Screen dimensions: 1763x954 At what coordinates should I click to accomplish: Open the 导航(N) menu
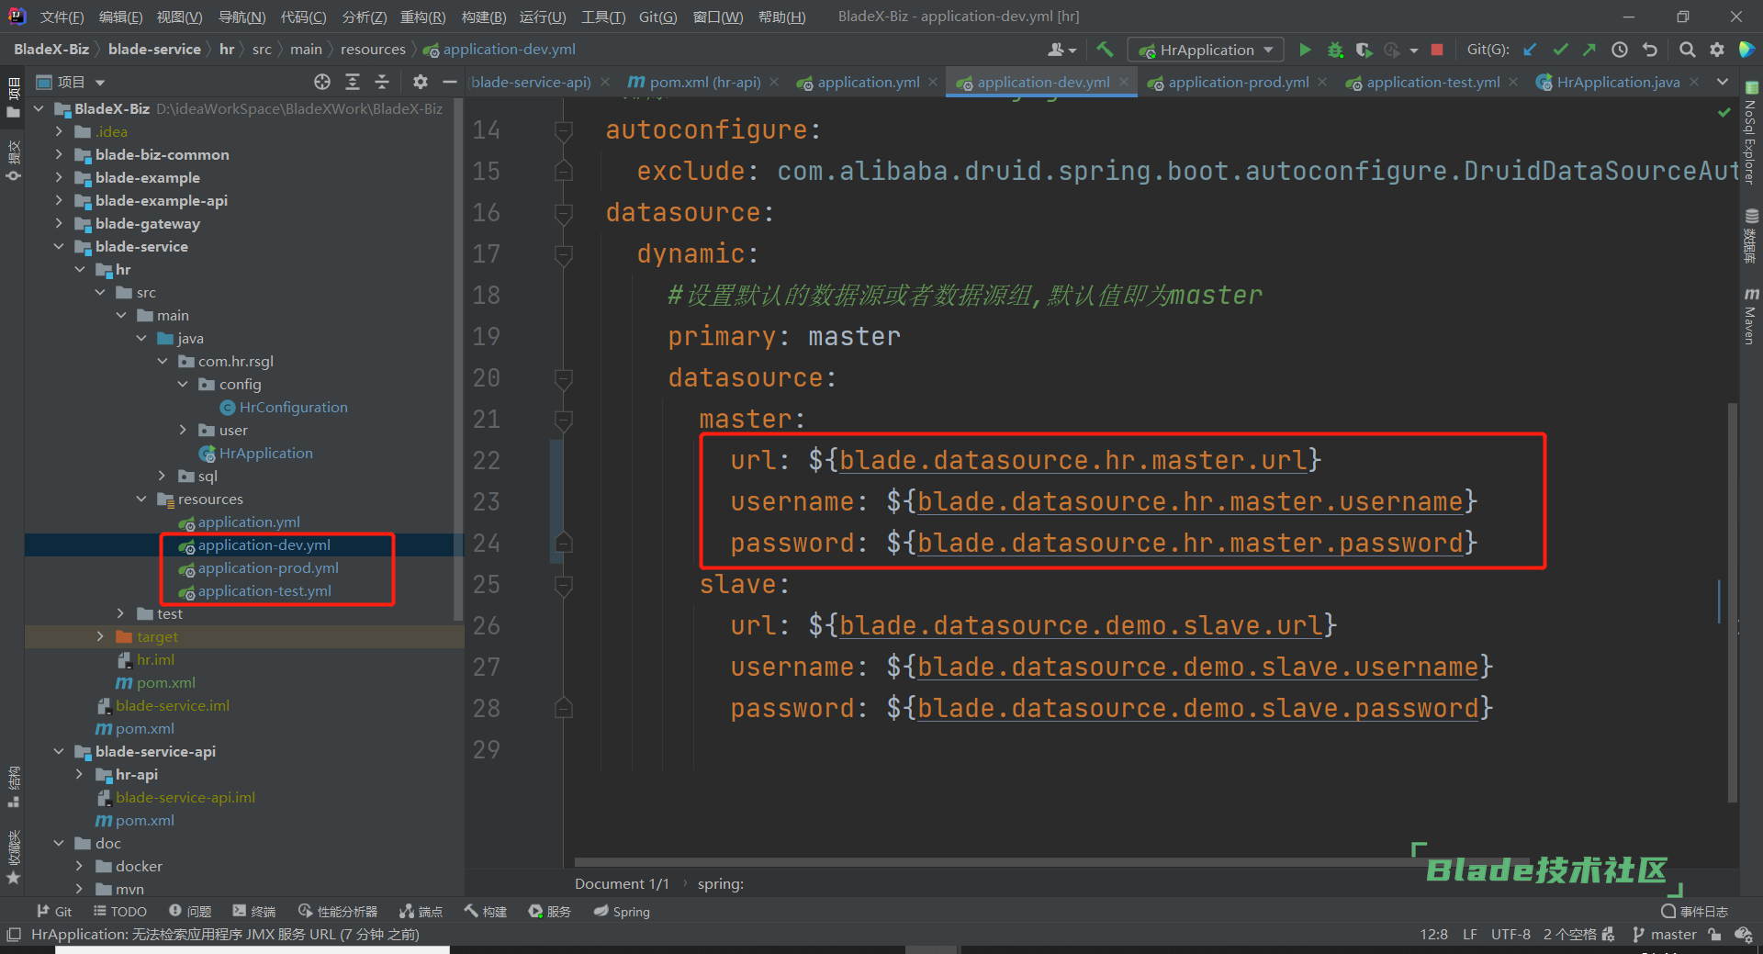241,17
